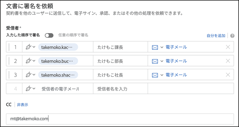Open the help question mark icon
Viewport: 239px width, 127px height.
click(232, 36)
